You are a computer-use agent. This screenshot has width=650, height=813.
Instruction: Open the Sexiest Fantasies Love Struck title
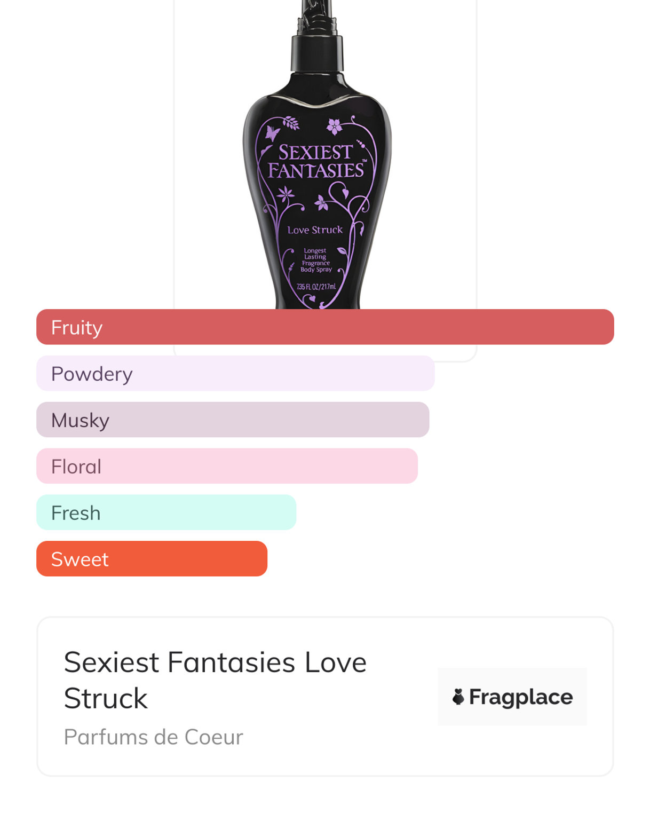click(x=215, y=680)
